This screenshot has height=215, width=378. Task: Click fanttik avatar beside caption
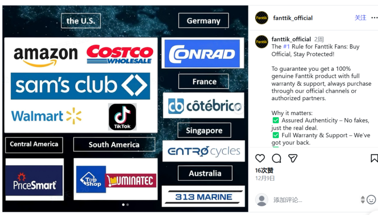coord(262,42)
